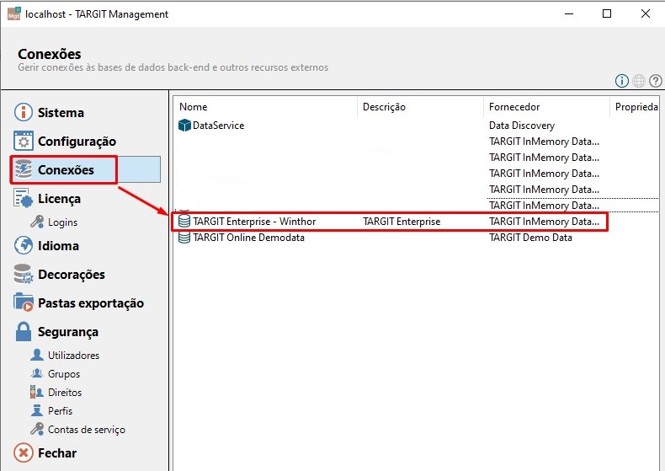Open the Segurança section
Image resolution: width=665 pixels, height=471 pixels.
(x=68, y=332)
